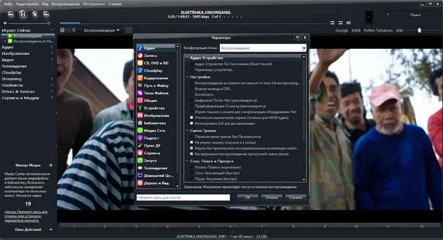Pause playback with the pause button
The width and height of the screenshot is (443, 240).
pos(24,14)
